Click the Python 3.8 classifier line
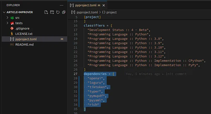 pos(125,39)
